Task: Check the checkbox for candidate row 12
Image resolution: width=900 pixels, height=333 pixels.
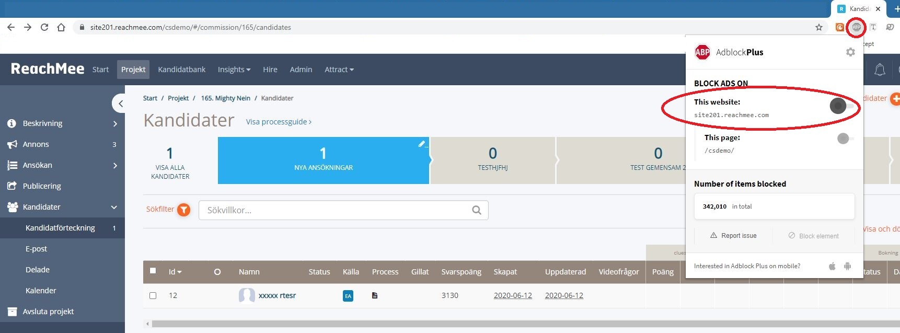Action: pos(153,295)
